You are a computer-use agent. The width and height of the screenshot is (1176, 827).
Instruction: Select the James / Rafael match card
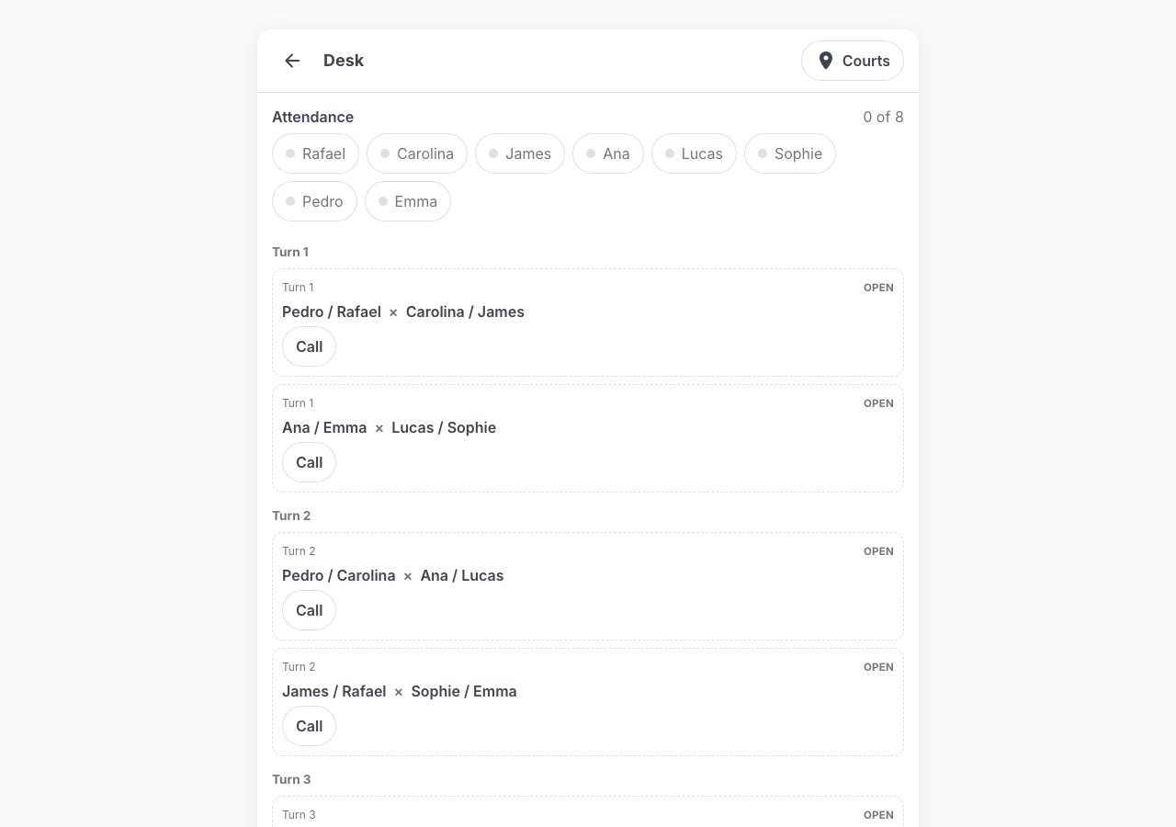588,702
